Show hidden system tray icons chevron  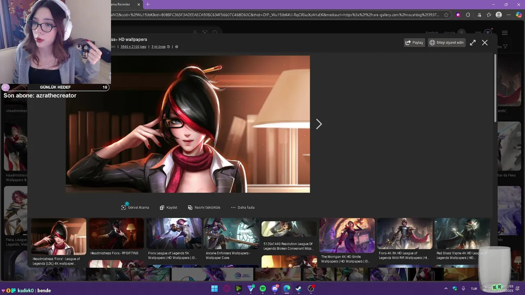click(x=446, y=288)
